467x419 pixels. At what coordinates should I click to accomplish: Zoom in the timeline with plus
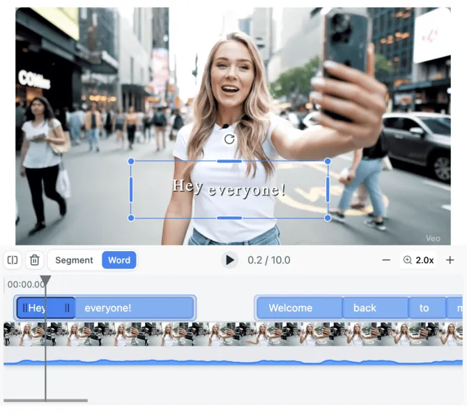450,260
